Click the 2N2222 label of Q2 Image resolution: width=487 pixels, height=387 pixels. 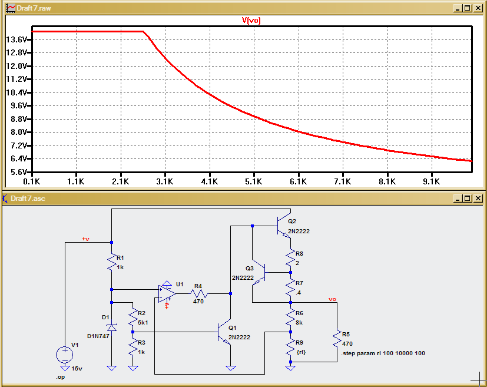(x=299, y=231)
